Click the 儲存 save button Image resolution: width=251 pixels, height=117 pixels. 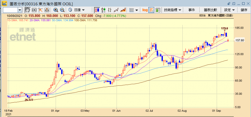pyautogui.click(x=244, y=10)
